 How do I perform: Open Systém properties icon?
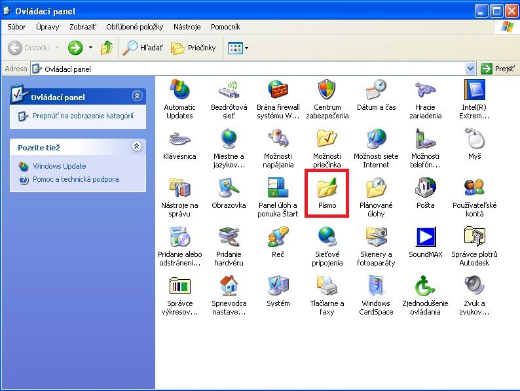pyautogui.click(x=278, y=292)
